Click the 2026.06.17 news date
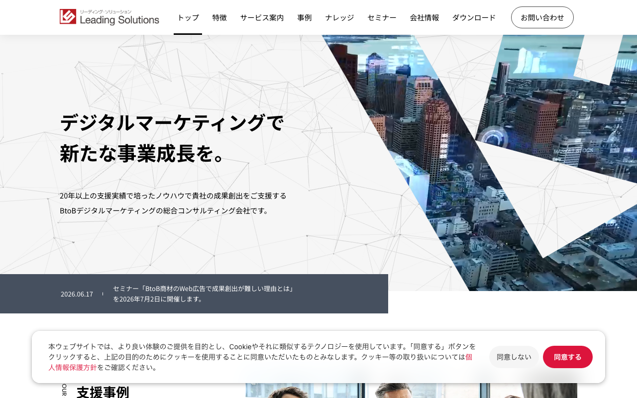 click(x=77, y=294)
